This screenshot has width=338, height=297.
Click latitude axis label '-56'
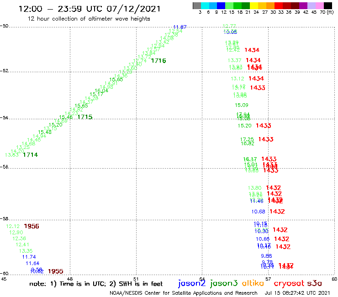4,167
